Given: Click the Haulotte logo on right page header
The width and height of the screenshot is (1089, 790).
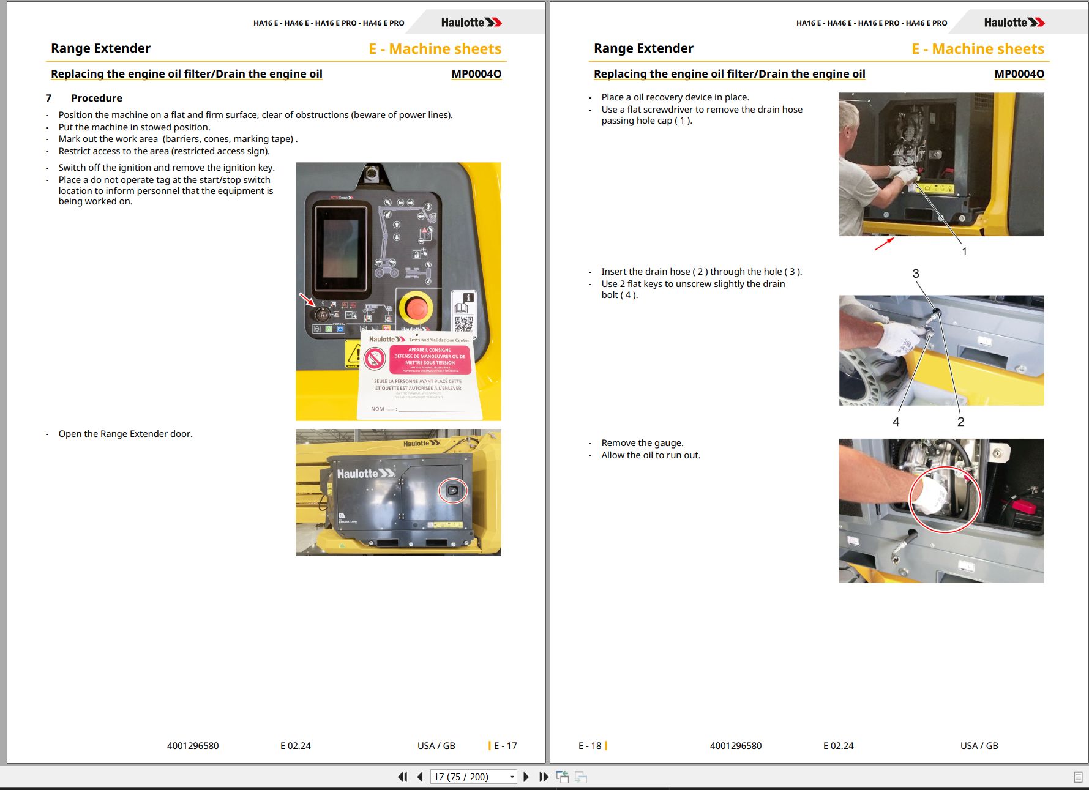Looking at the screenshot, I should point(1014,23).
